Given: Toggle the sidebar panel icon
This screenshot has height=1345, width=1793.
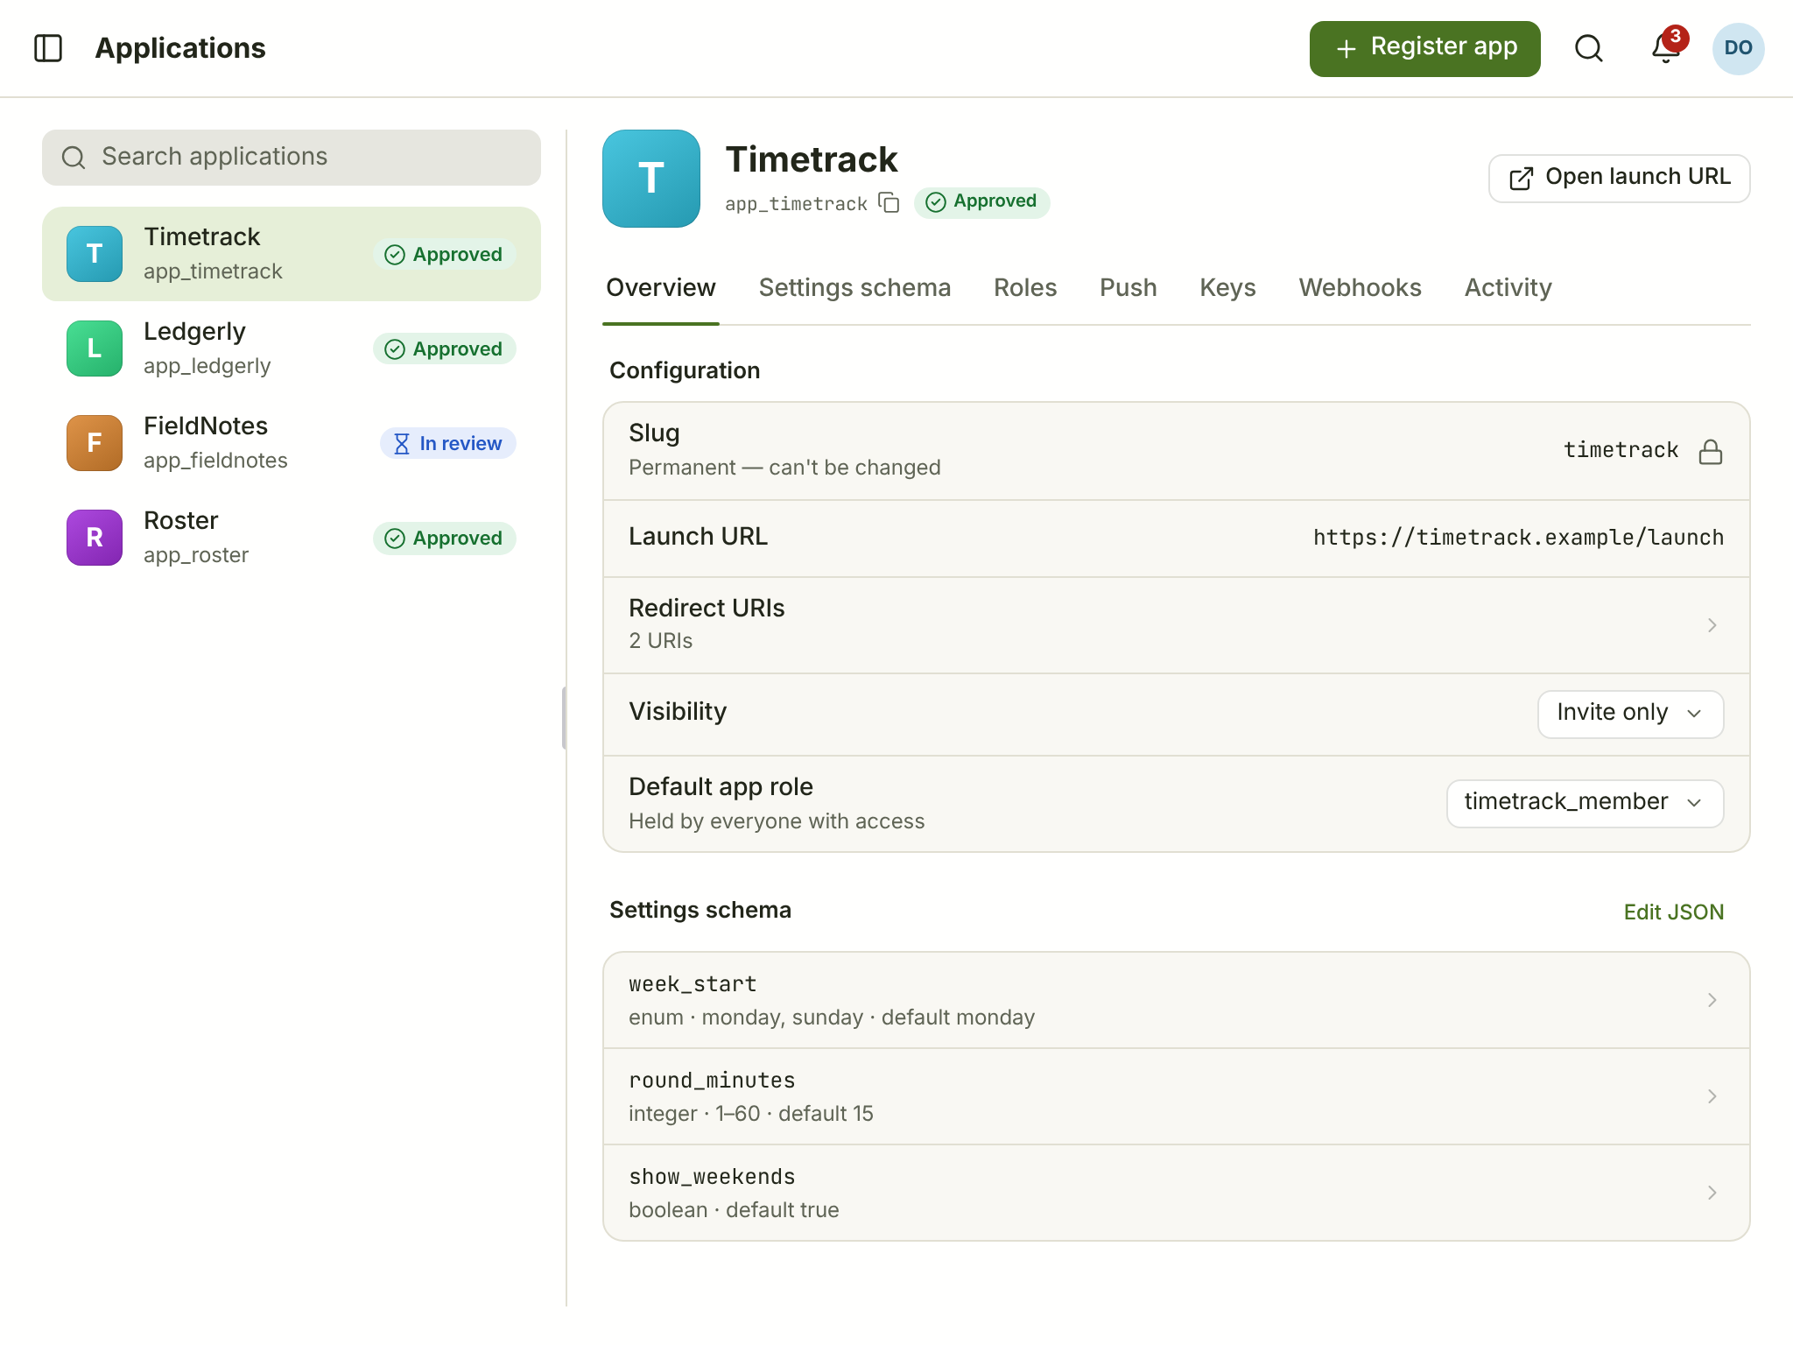Looking at the screenshot, I should tap(48, 48).
